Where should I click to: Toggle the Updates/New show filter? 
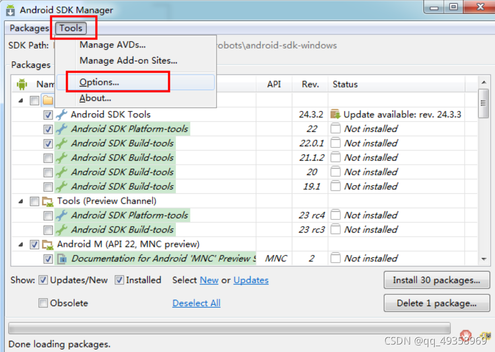point(43,280)
